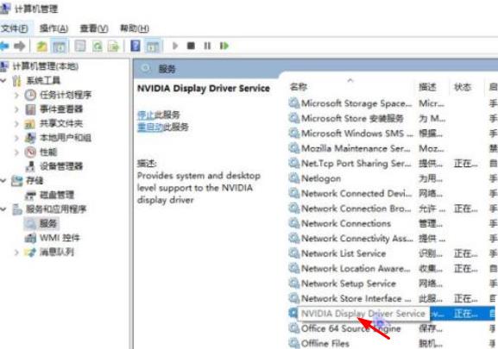
Task: Select Network Location Awareness row
Action: coord(393,269)
